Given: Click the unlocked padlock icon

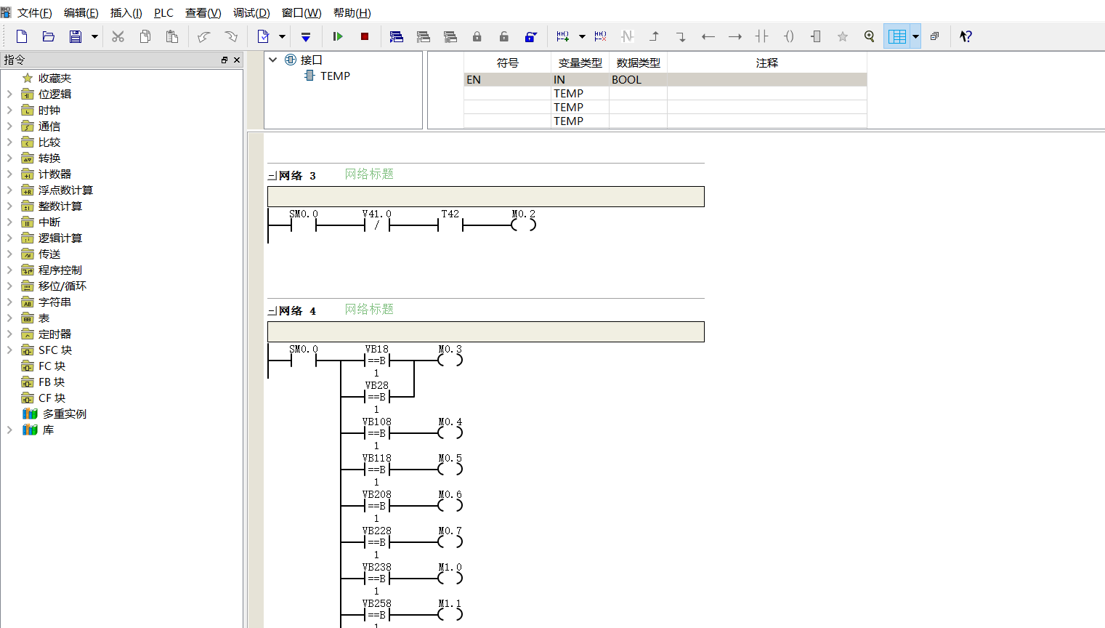Looking at the screenshot, I should [504, 36].
